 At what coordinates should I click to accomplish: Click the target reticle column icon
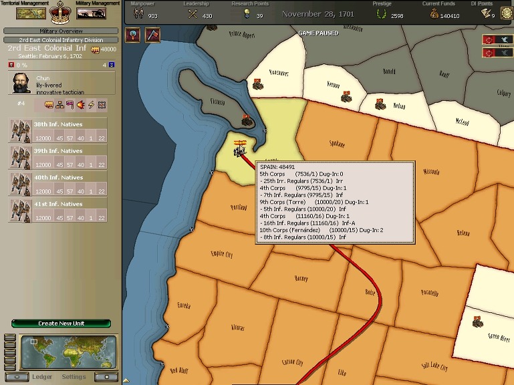102,105
